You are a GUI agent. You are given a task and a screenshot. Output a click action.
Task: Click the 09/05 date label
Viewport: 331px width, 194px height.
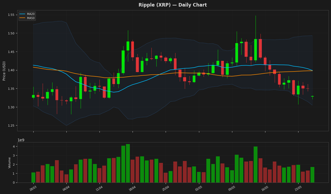232,189
